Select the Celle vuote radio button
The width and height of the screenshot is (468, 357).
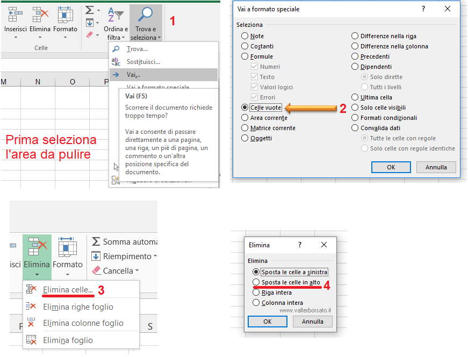point(245,108)
